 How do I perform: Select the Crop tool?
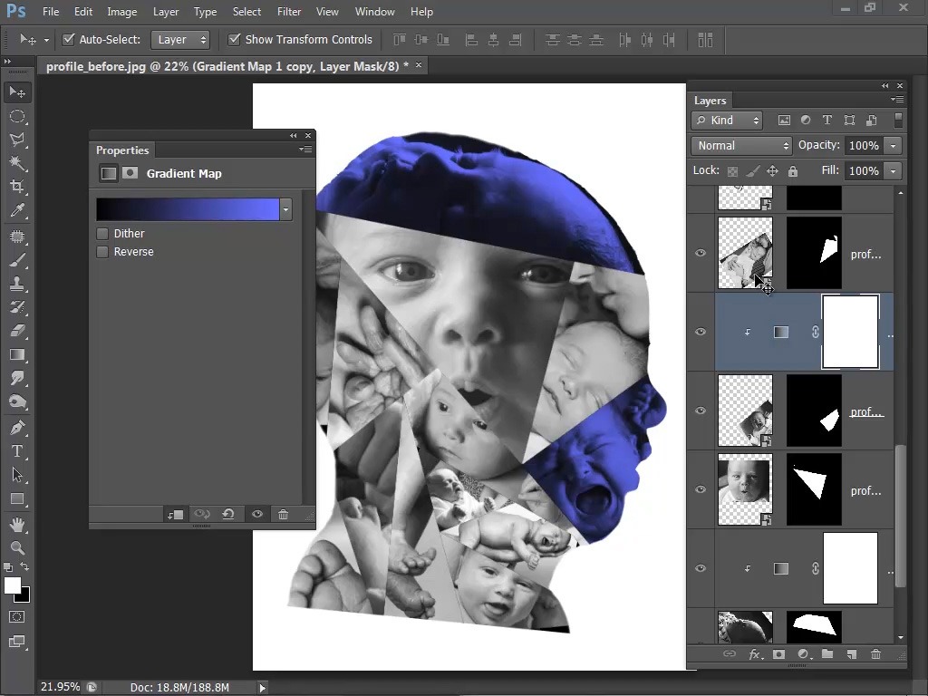click(17, 187)
